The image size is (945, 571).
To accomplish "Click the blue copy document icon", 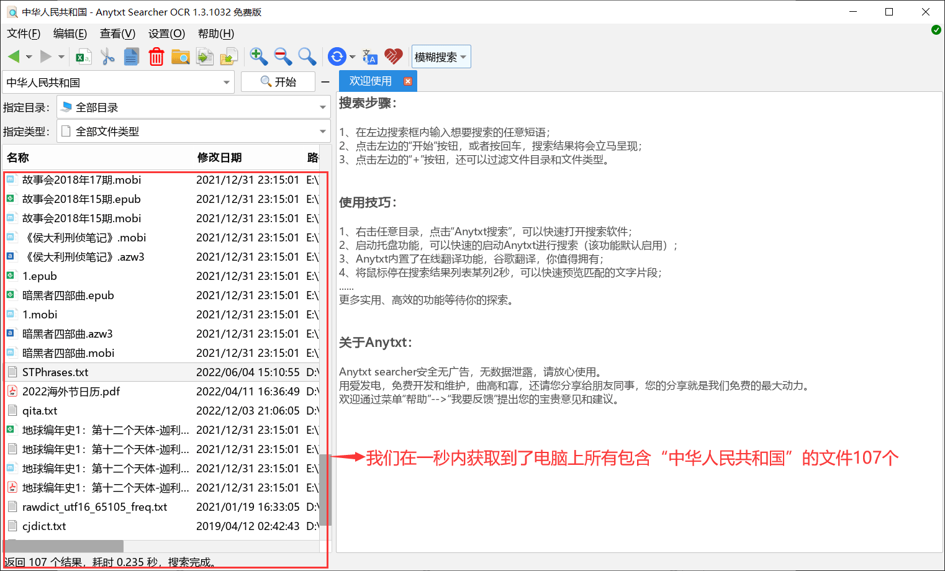I will (x=132, y=57).
